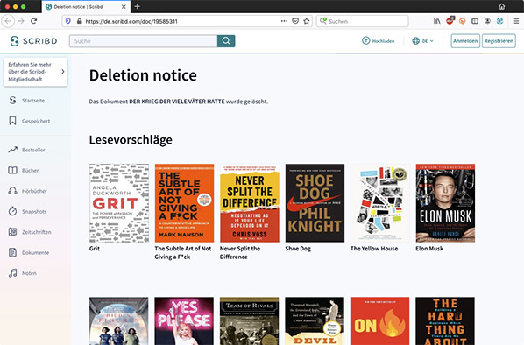Open page actions three-dot menu
This screenshot has width=524, height=345.
point(284,21)
